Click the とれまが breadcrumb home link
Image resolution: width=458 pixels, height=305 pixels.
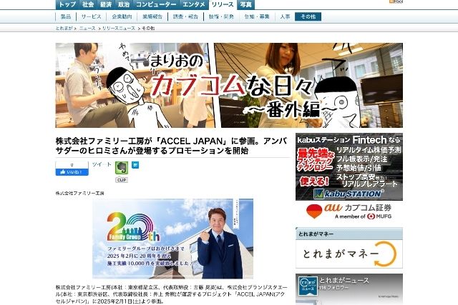coord(65,28)
